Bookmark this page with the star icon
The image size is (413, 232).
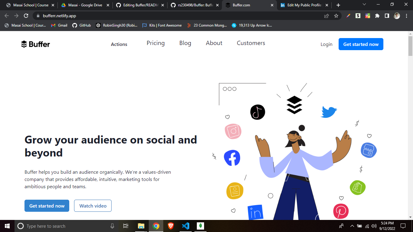[x=336, y=16]
